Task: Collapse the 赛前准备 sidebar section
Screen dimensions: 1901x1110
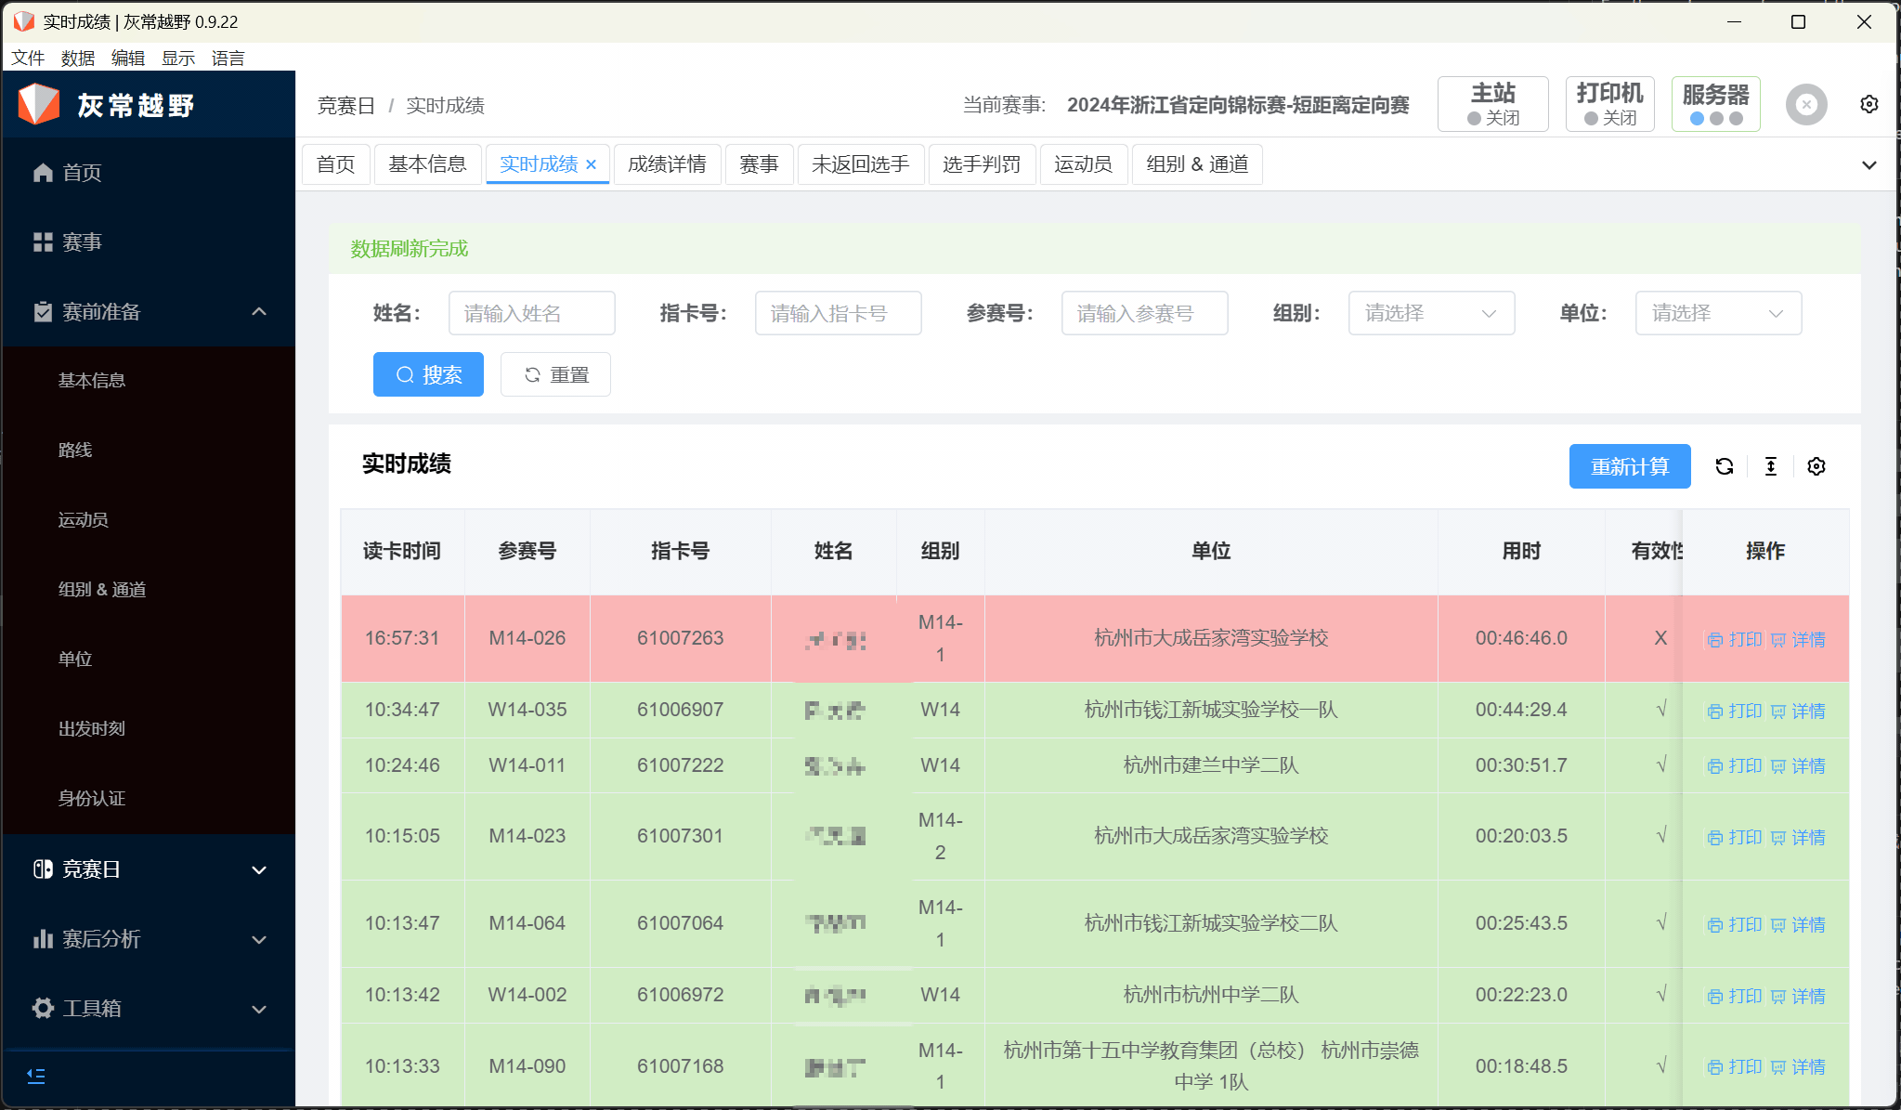Action: click(149, 311)
